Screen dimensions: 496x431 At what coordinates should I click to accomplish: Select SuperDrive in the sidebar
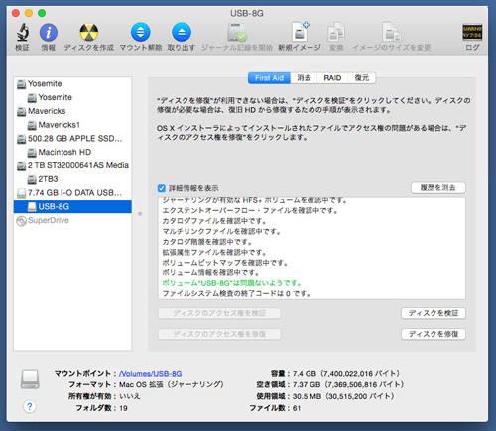point(72,220)
